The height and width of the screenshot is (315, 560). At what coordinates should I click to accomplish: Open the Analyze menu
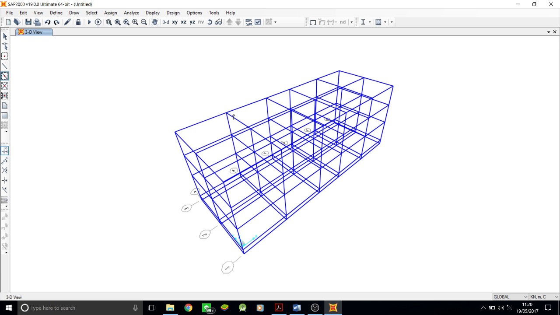131,13
